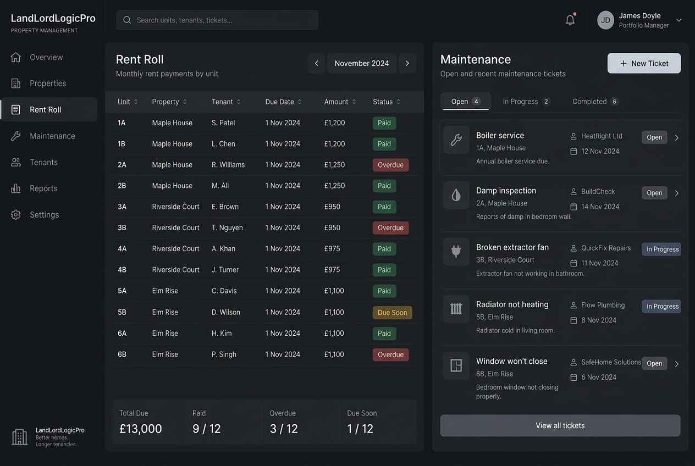
Task: Click the QuickFix Repairs person icon
Action: coord(573,248)
